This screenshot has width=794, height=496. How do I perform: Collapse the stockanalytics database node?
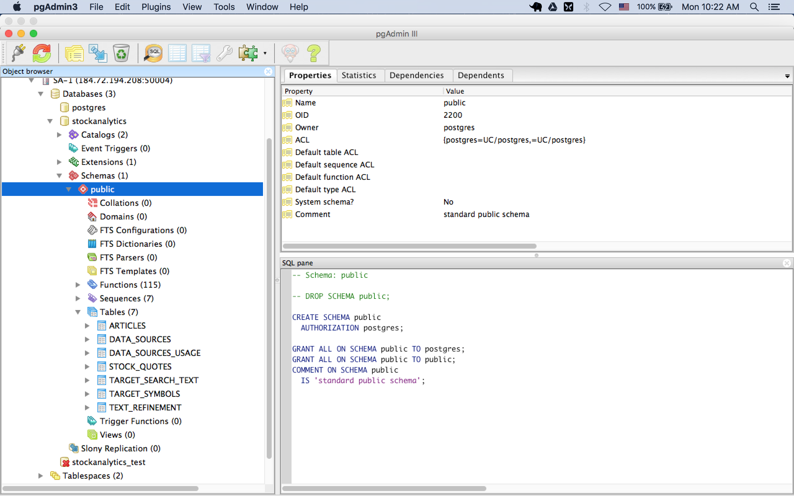50,121
